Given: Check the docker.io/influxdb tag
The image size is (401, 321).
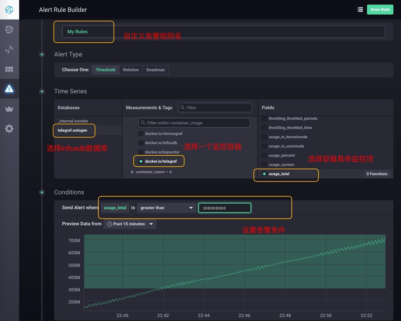Looking at the screenshot, I should tap(141, 143).
